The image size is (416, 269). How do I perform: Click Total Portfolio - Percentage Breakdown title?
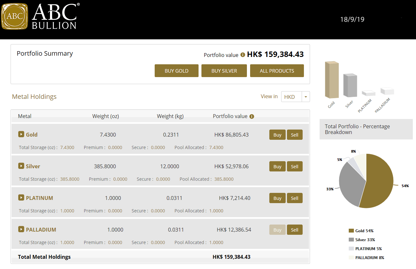357,129
